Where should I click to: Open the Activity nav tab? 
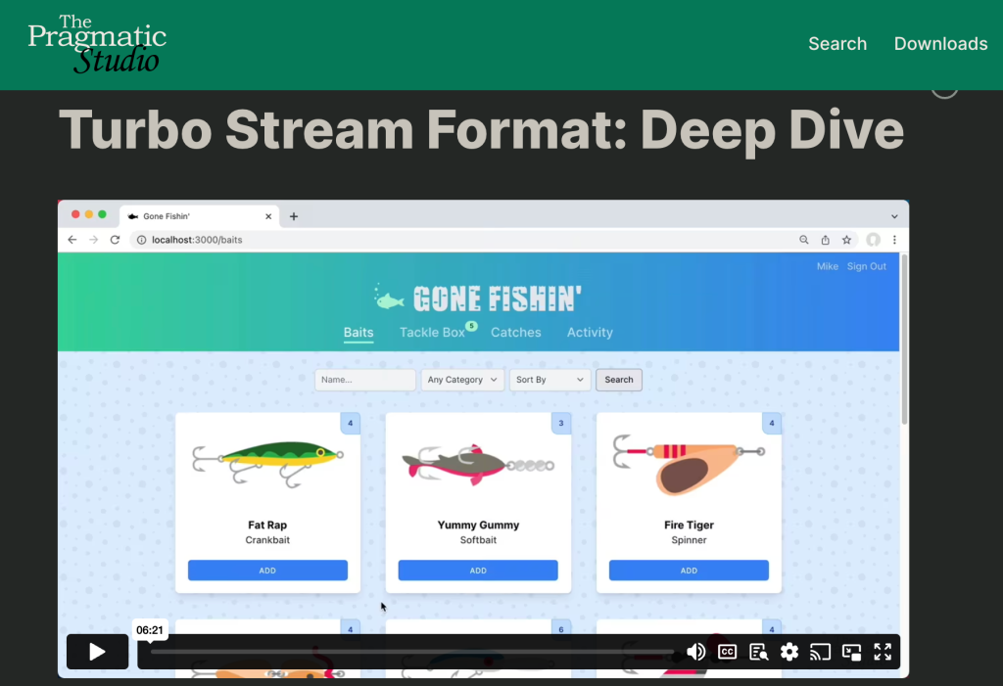tap(590, 333)
